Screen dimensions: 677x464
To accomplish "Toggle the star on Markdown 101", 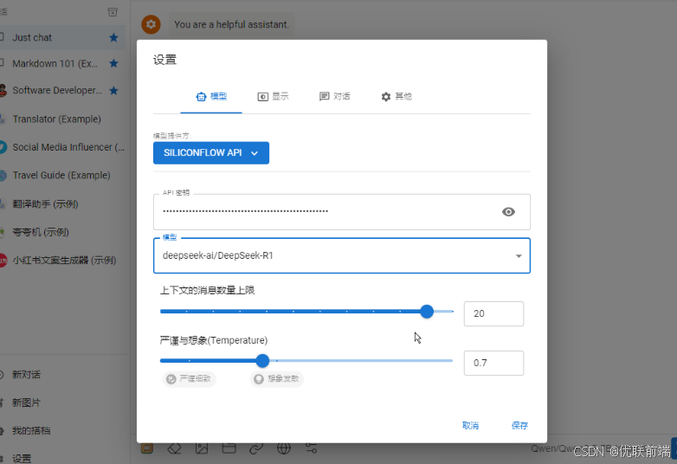I will [x=113, y=63].
